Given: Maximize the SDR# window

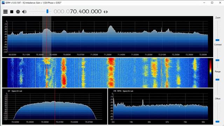Looking at the screenshot, I should [212, 2].
